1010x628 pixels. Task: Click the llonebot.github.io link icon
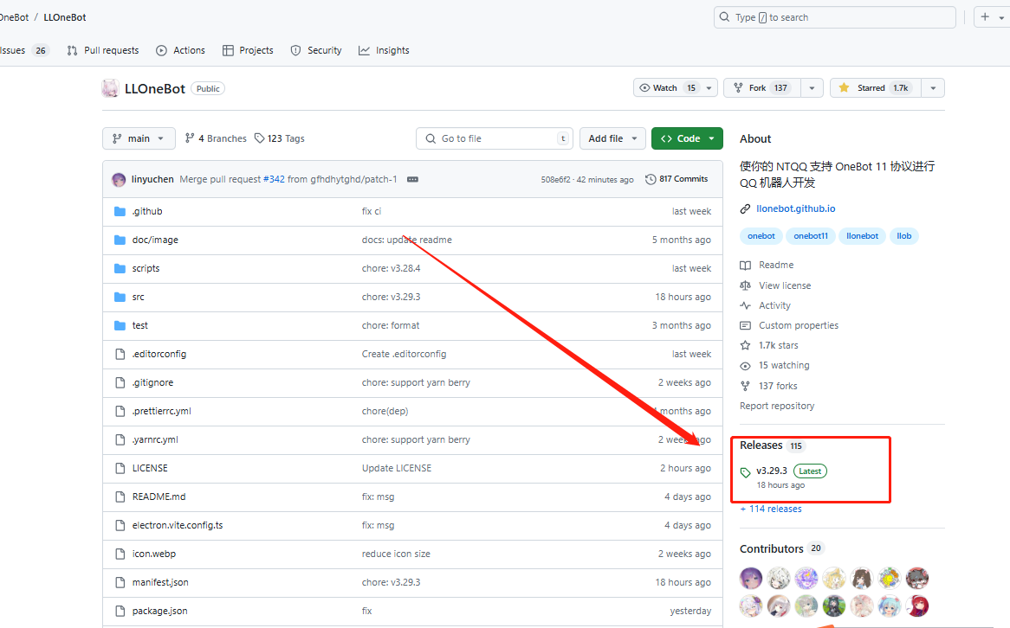click(745, 209)
